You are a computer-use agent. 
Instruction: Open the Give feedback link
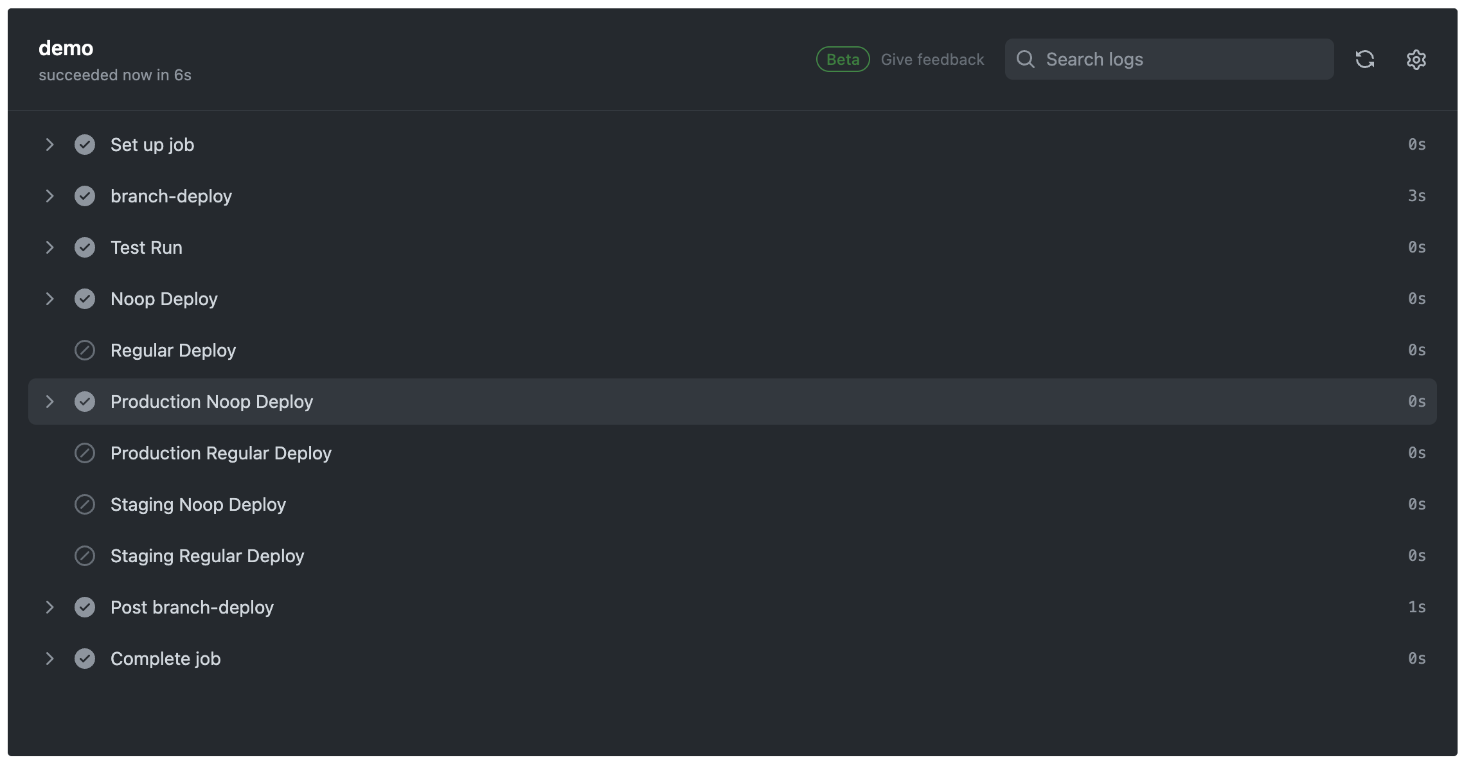932,59
